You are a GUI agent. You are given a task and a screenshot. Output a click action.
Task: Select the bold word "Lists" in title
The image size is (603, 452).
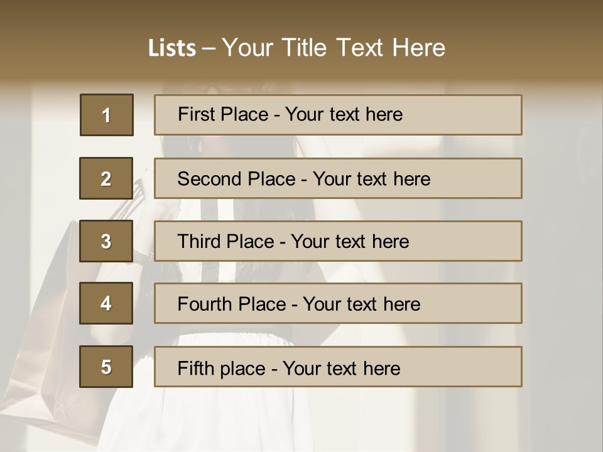(x=171, y=48)
